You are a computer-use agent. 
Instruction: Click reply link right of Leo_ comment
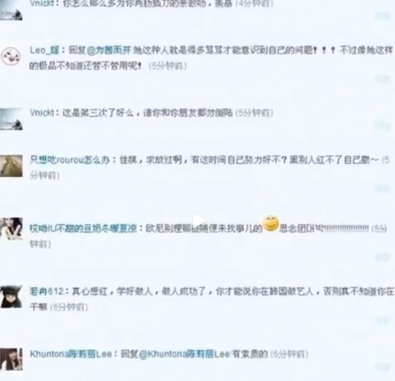382,79
